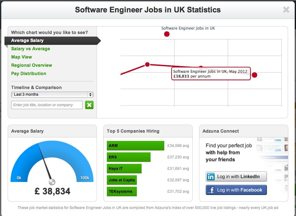This screenshot has width=296, height=216.
Task: Click the LinkedIn logo icon
Action: (x=211, y=177)
